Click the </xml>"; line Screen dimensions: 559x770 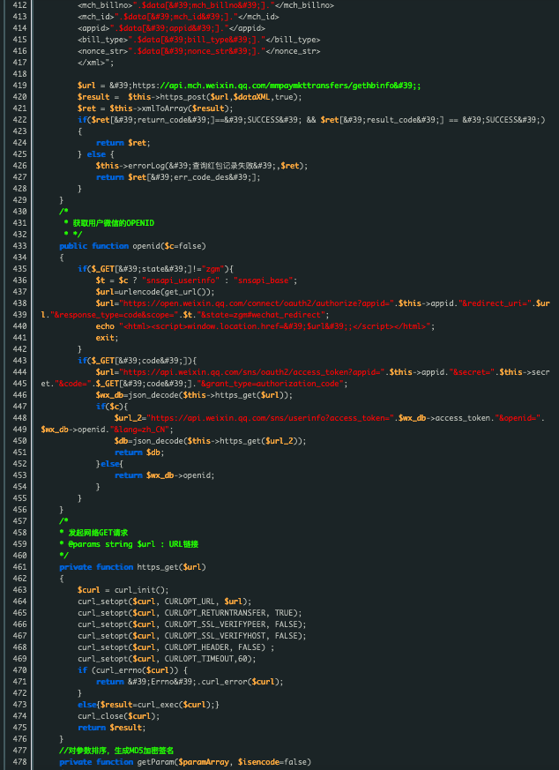pyautogui.click(x=96, y=63)
